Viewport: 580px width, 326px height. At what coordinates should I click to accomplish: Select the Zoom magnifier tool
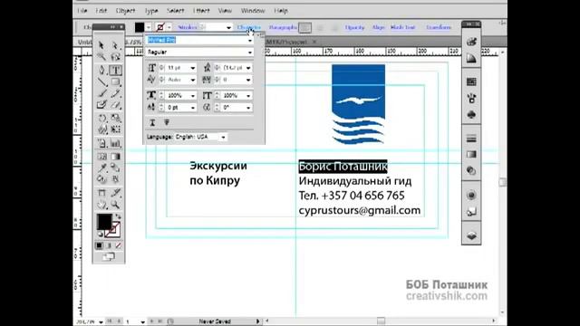pyautogui.click(x=115, y=205)
